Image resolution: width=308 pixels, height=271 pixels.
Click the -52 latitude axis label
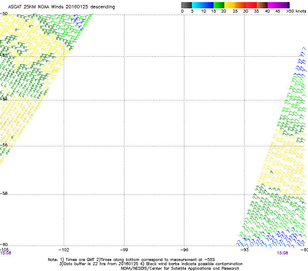4,55
